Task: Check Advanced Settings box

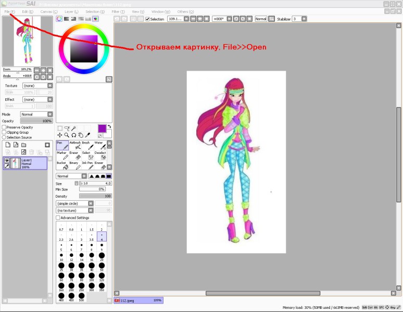Action: (x=58, y=217)
